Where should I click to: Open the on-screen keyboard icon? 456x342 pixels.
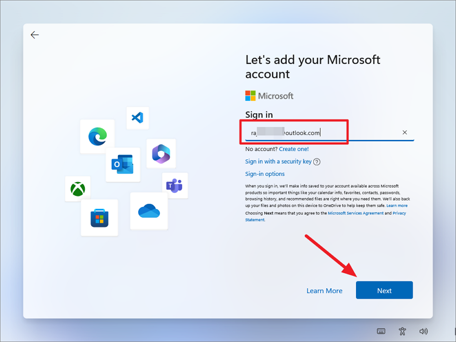(381, 331)
